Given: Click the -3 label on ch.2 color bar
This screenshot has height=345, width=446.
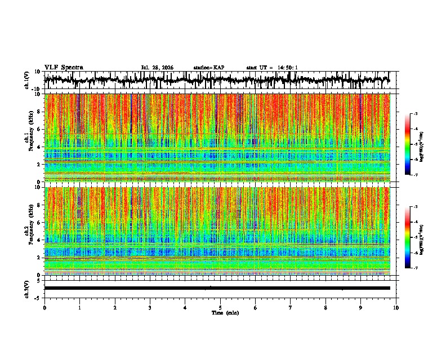Looking at the screenshot, I should (415, 207).
